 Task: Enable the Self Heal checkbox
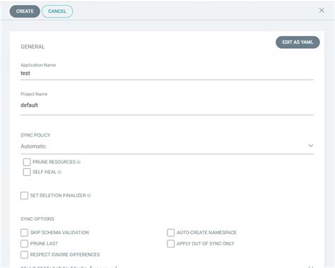(27, 172)
